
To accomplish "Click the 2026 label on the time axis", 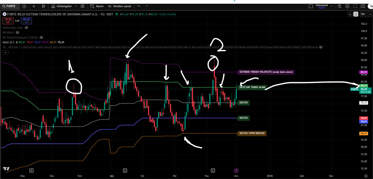I will pyautogui.click(x=269, y=176).
